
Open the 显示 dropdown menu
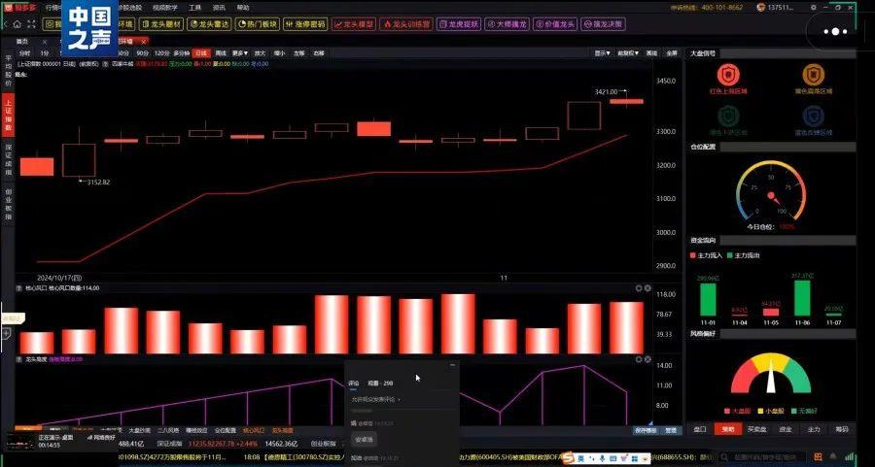[x=604, y=52]
